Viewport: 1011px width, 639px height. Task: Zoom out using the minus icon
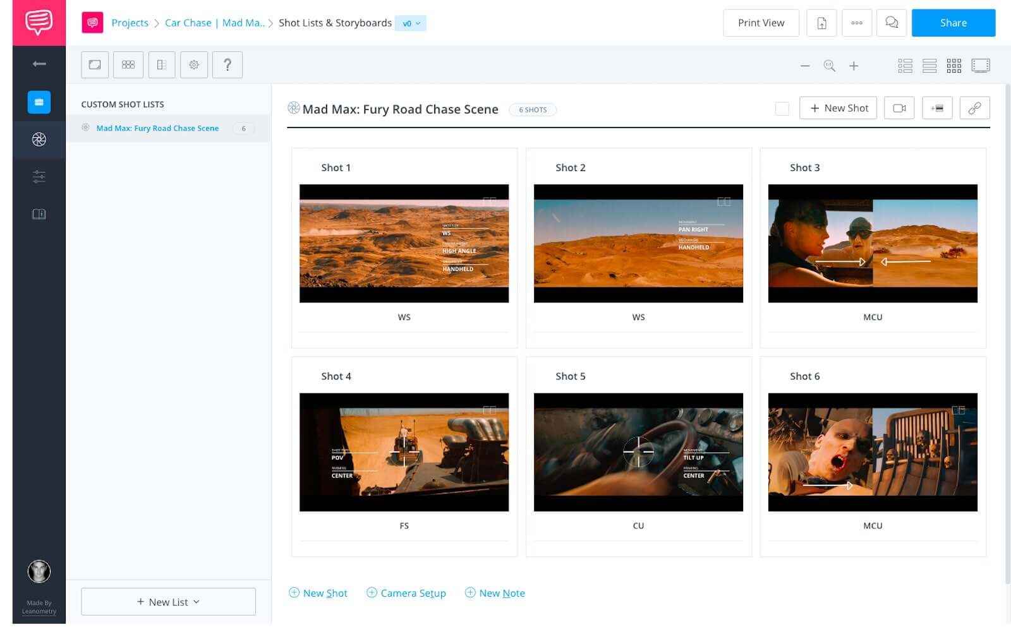[805, 65]
